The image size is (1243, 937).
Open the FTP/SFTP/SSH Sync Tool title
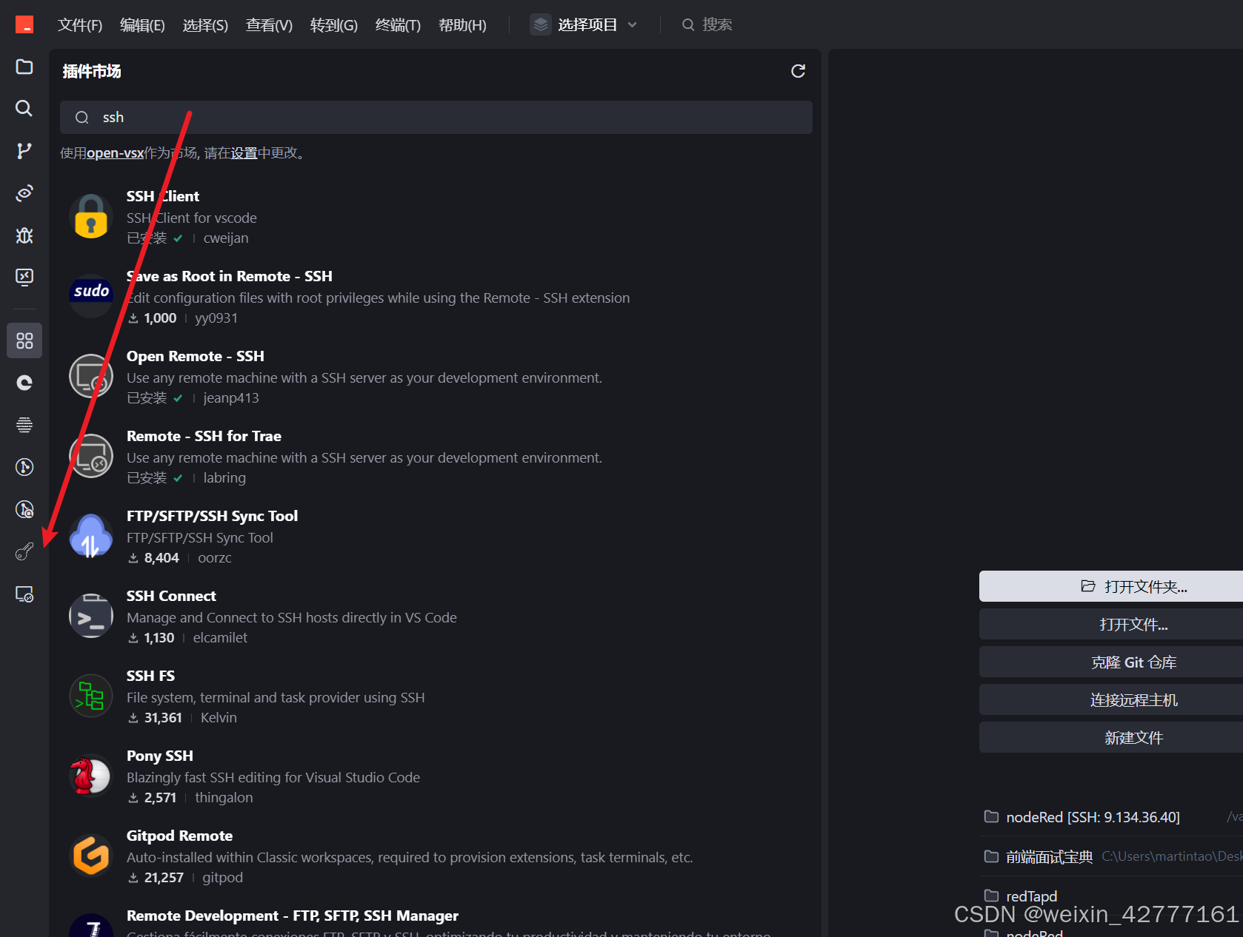(x=212, y=516)
